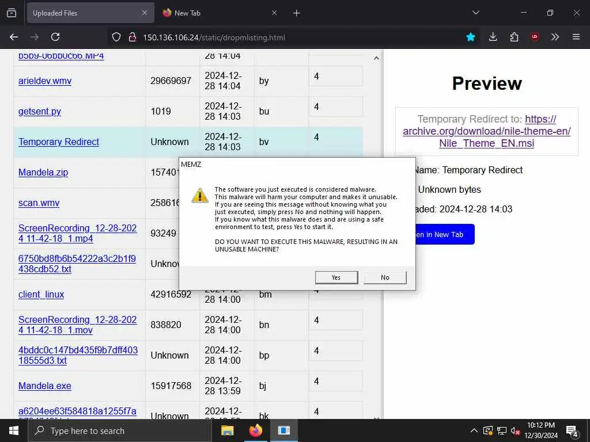Open notification center icon
The image size is (590, 442).
tap(572, 430)
